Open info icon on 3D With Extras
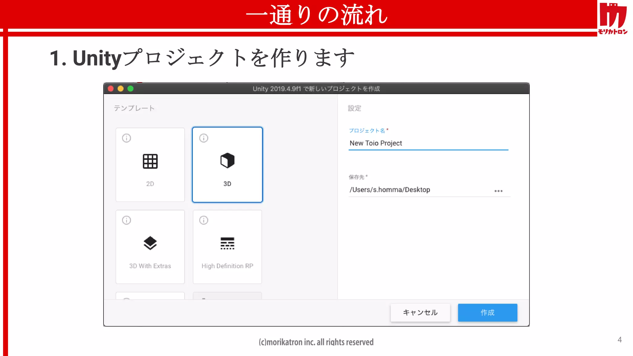Screen dimensions: 633x356 point(126,220)
